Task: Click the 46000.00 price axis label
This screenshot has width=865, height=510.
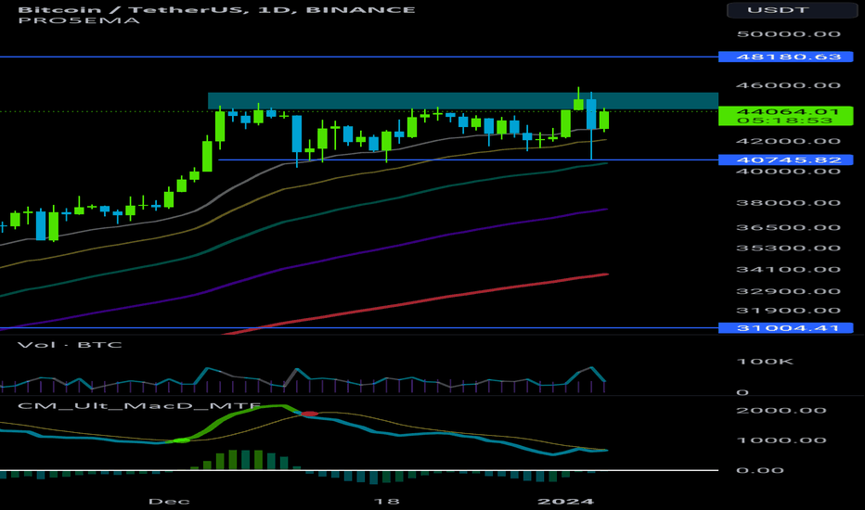Action: coord(788,85)
